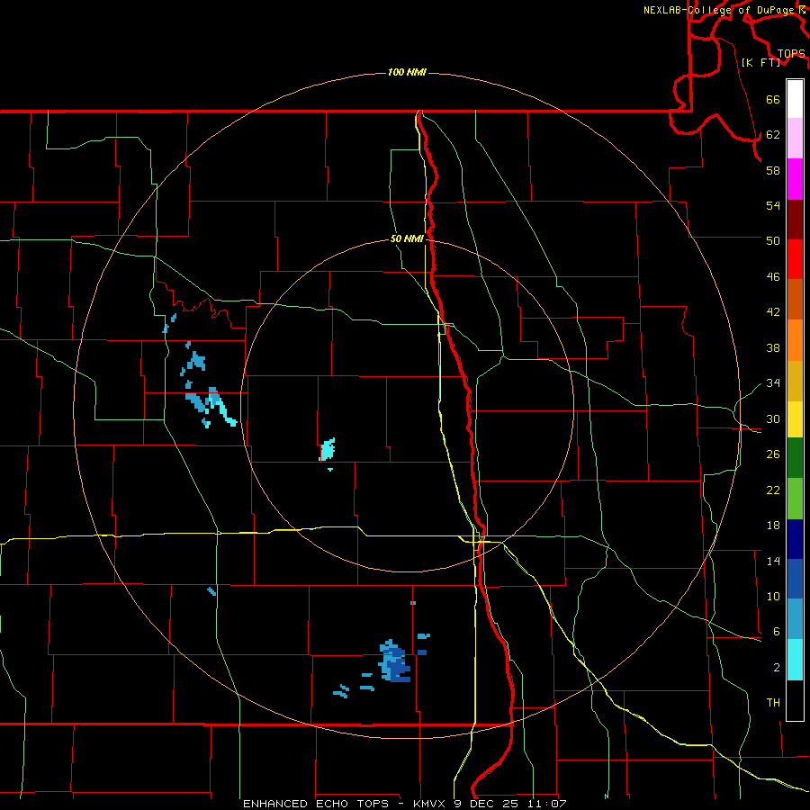Click the legend value "66"
This screenshot has height=810, width=810.
[x=773, y=99]
